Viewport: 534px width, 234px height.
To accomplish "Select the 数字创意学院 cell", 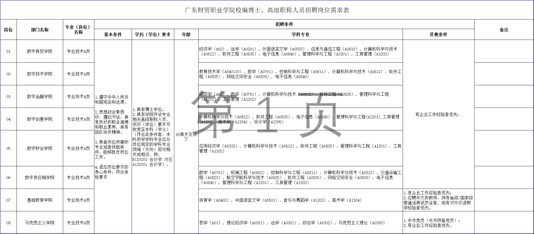I will pyautogui.click(x=40, y=119).
